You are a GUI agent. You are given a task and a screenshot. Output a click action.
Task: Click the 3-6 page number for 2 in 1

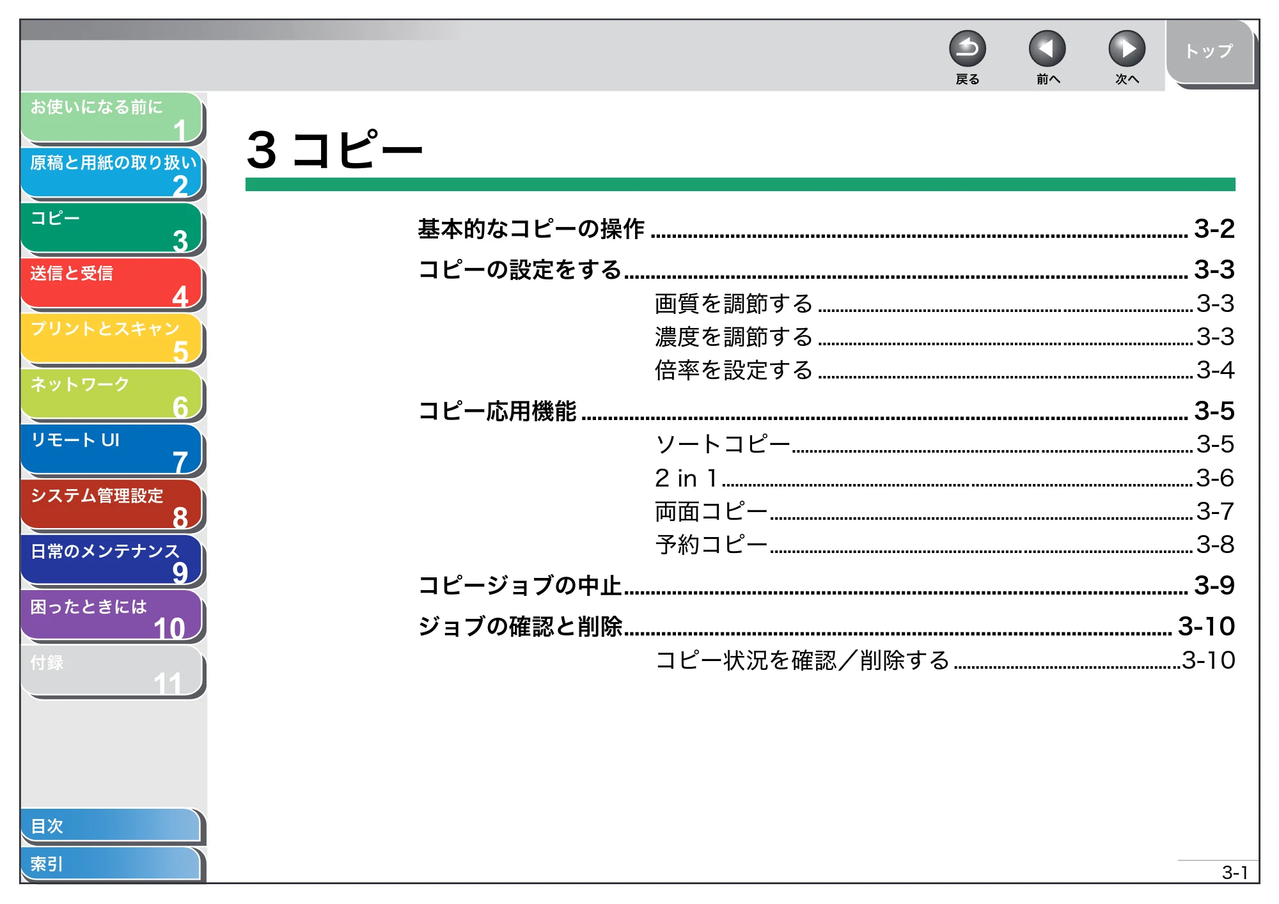coord(1215,478)
